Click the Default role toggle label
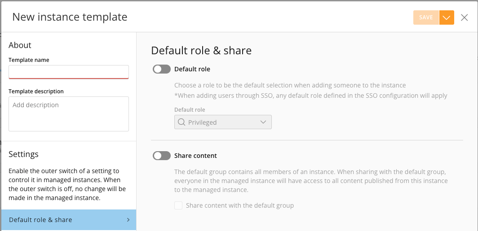The width and height of the screenshot is (478, 231). 192,69
